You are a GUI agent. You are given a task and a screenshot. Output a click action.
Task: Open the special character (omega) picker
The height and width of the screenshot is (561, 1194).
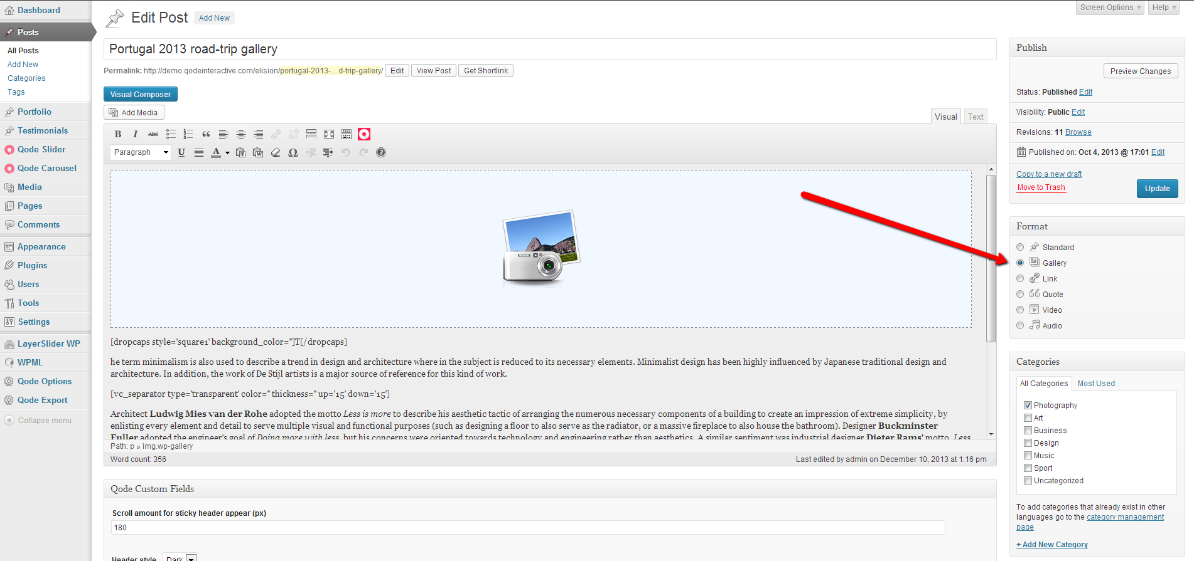pos(293,152)
